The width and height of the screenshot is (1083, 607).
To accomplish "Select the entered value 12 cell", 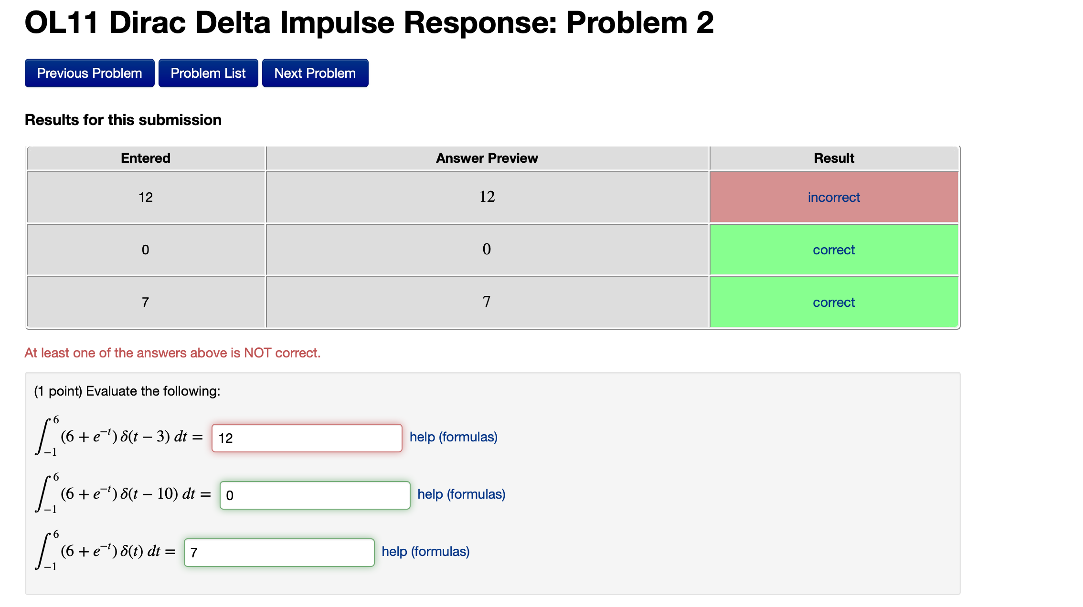I will (x=145, y=197).
